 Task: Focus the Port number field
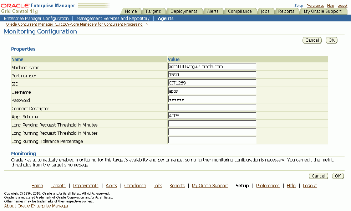pyautogui.click(x=212, y=75)
